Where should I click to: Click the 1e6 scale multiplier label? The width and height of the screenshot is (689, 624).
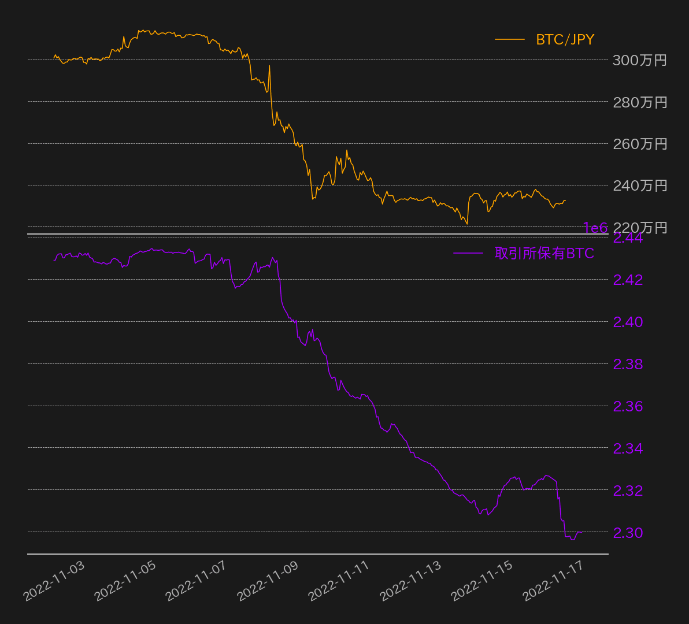pos(595,228)
